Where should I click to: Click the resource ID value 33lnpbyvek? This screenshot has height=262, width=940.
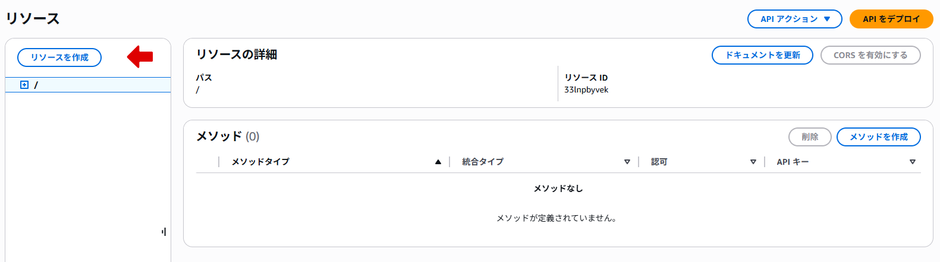tap(586, 90)
